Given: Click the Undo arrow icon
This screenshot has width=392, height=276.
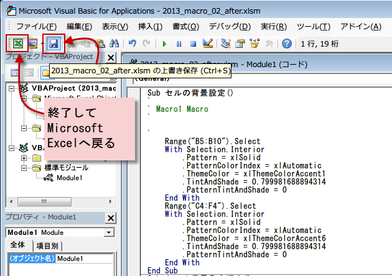Looking at the screenshot, I should coord(133,44).
